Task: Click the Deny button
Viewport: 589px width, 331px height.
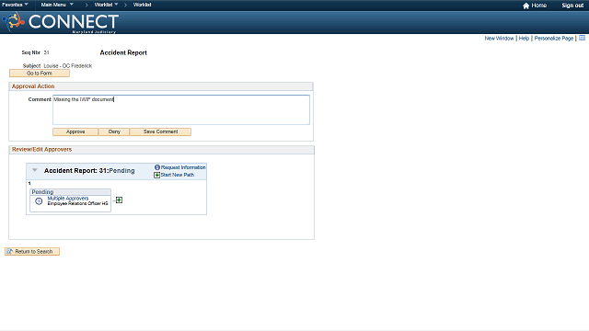Action: 114,131
